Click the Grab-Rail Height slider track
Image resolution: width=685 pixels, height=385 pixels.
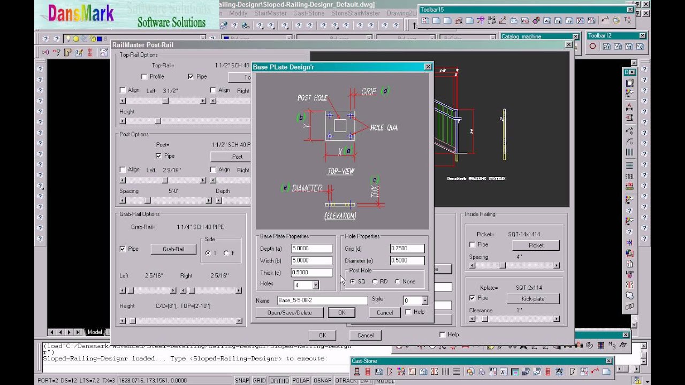(182, 321)
